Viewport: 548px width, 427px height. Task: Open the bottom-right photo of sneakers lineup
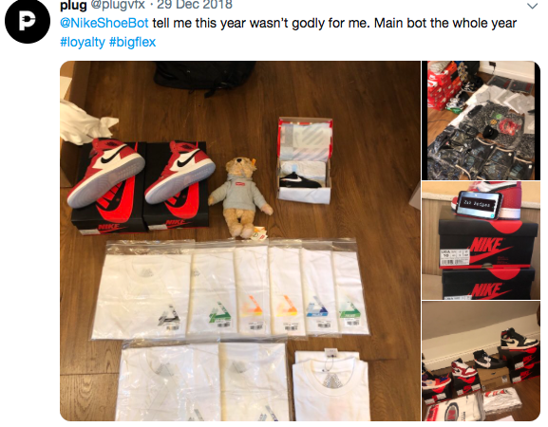pos(481,362)
